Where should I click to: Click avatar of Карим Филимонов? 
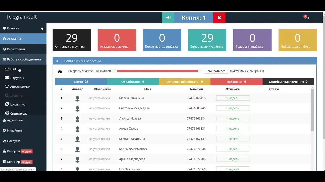coord(77,149)
